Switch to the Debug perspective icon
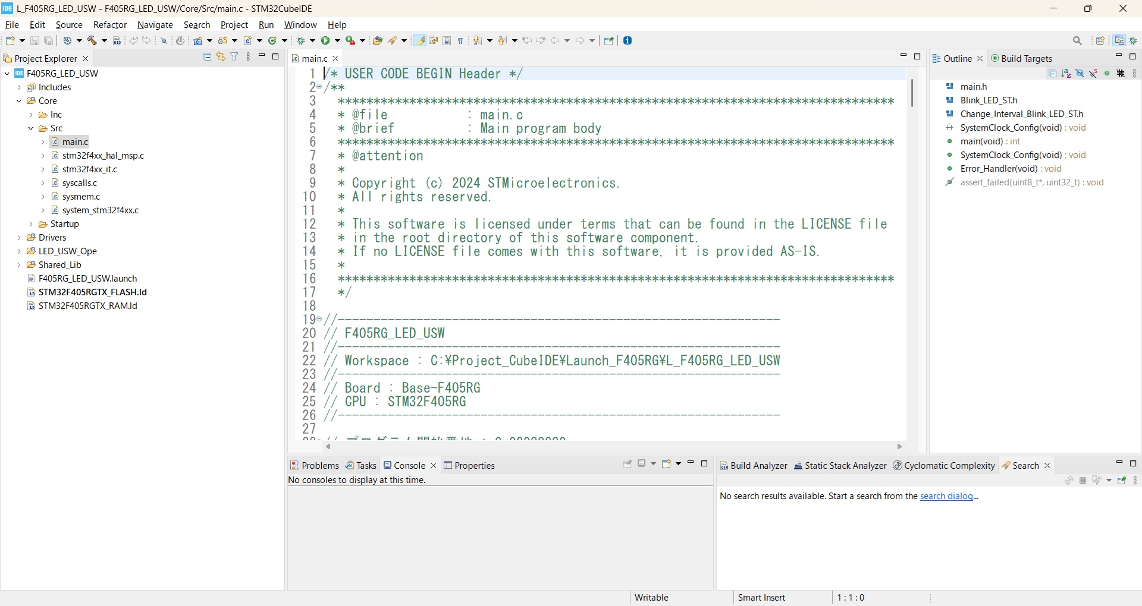1142x606 pixels. pyautogui.click(x=1134, y=40)
